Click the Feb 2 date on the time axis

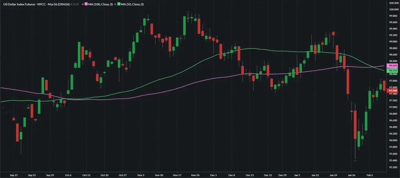click(370, 175)
